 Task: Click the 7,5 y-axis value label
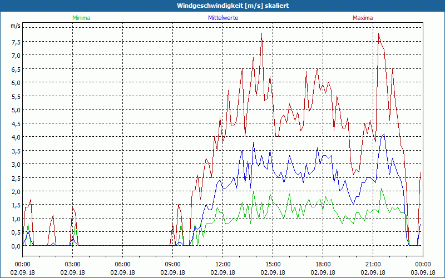[15, 42]
